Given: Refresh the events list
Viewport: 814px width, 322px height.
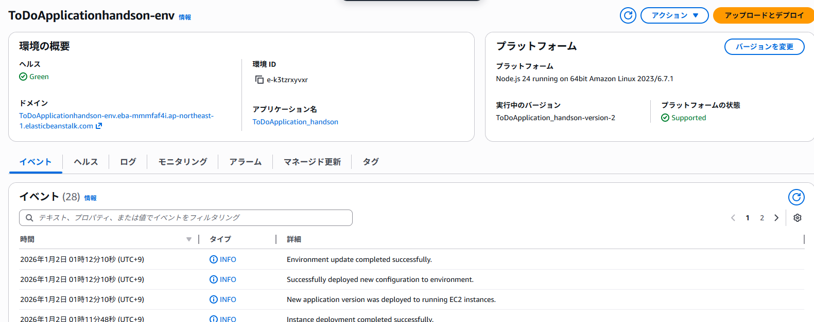Looking at the screenshot, I should 796,197.
